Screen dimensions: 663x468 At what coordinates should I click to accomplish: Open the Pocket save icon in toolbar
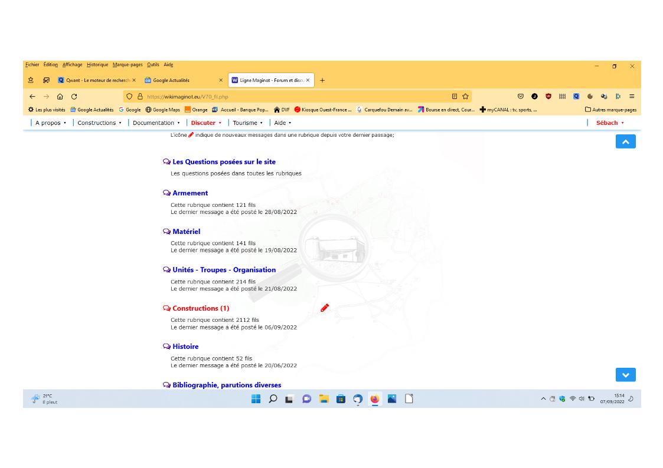click(x=521, y=97)
